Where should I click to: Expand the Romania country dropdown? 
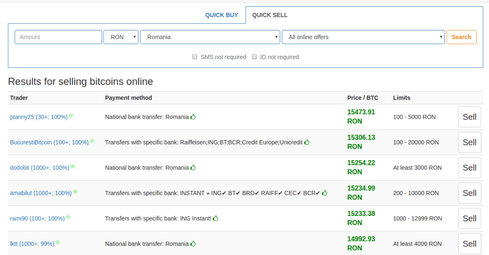(210, 37)
